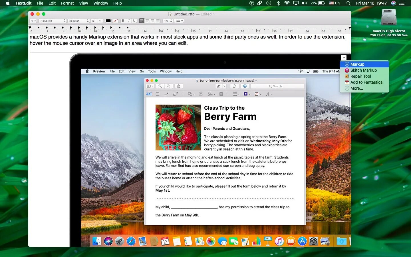Open the paragraph styles dropdown

pyautogui.click(x=33, y=21)
